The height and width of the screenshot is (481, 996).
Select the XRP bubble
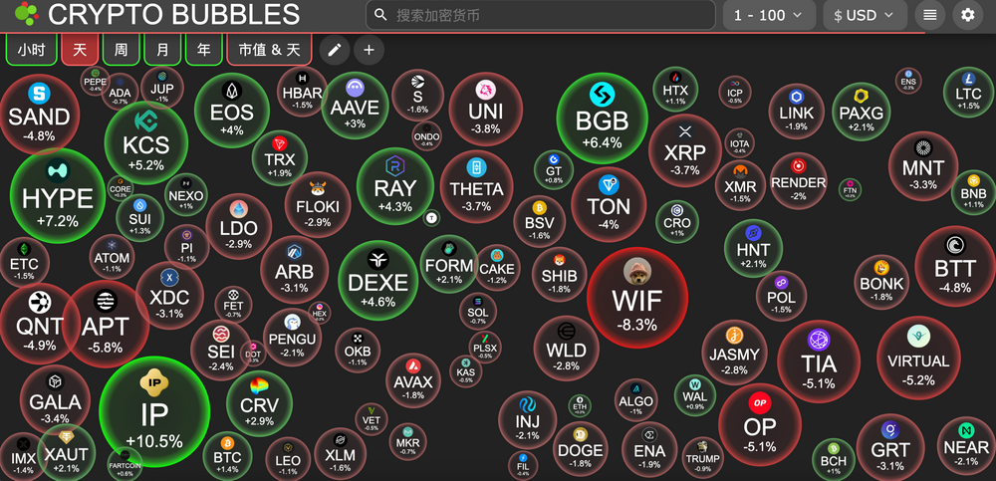pos(685,150)
